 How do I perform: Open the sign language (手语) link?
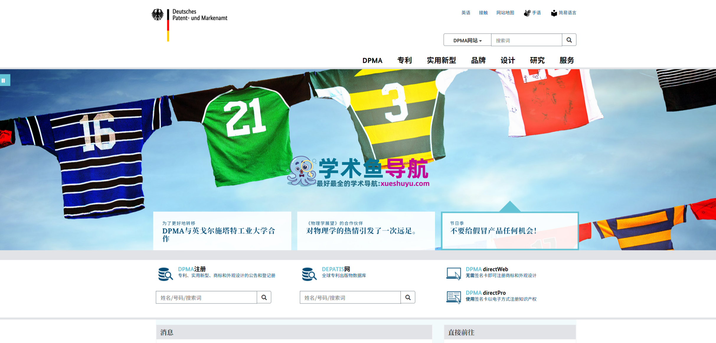(x=532, y=13)
